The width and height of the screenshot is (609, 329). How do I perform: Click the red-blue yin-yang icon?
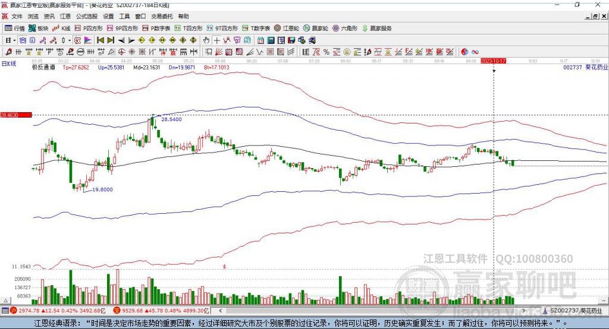464,52
